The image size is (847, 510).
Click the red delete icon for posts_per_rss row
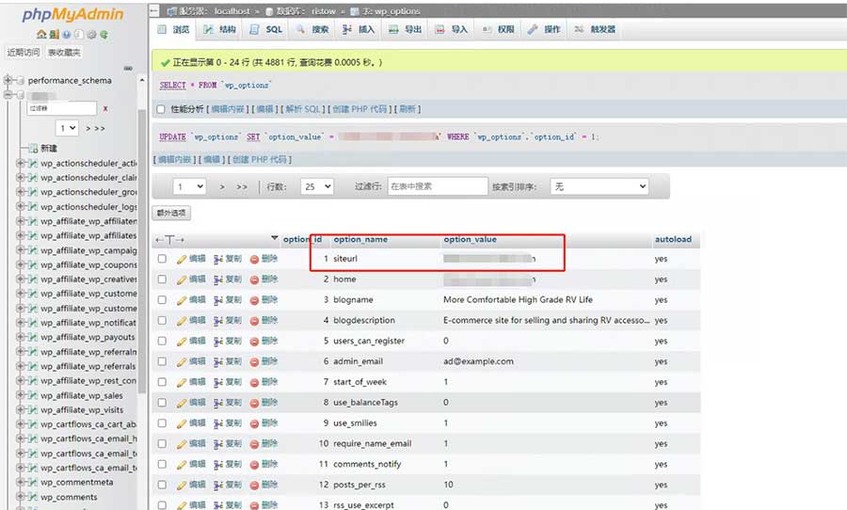(254, 486)
